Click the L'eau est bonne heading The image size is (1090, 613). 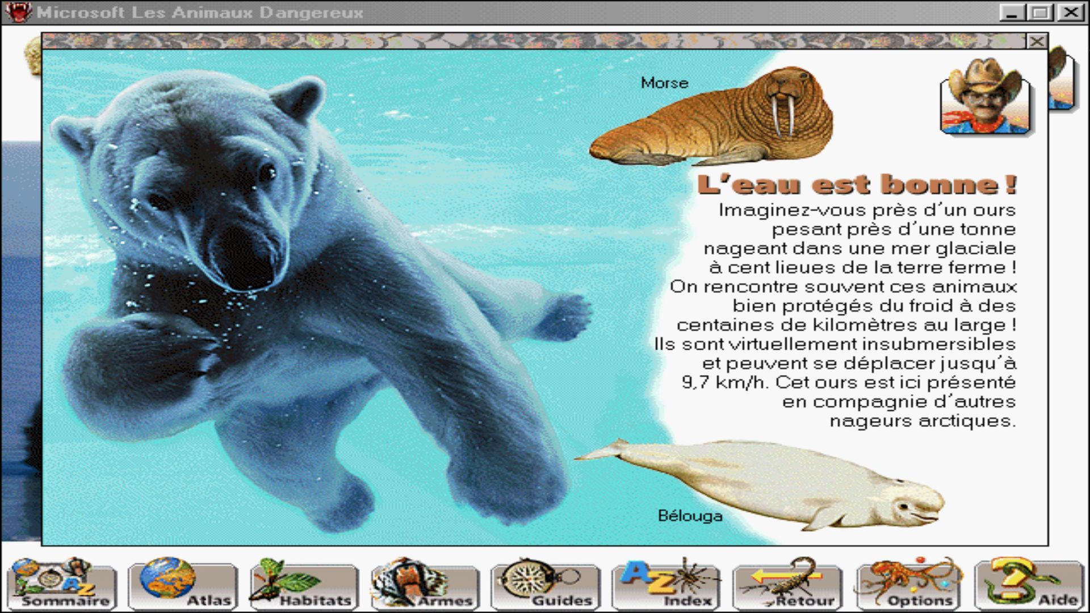coord(857,184)
